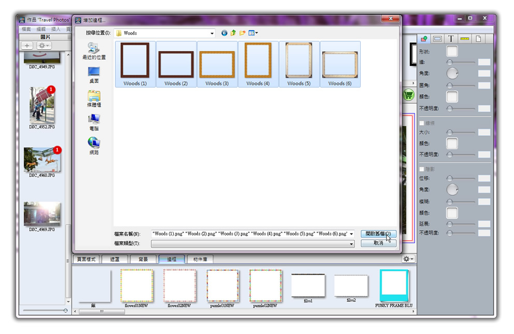Open Network (網路) in the places sidebar
The width and height of the screenshot is (514, 334).
click(94, 146)
